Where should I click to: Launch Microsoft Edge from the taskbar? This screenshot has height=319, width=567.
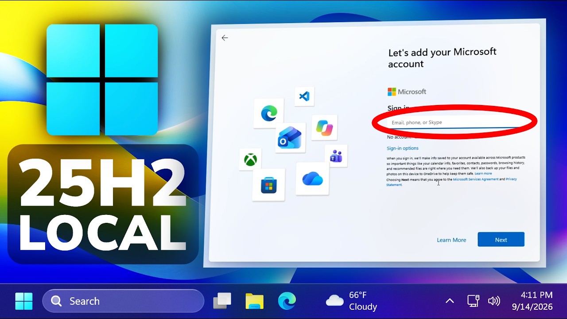coord(287,301)
